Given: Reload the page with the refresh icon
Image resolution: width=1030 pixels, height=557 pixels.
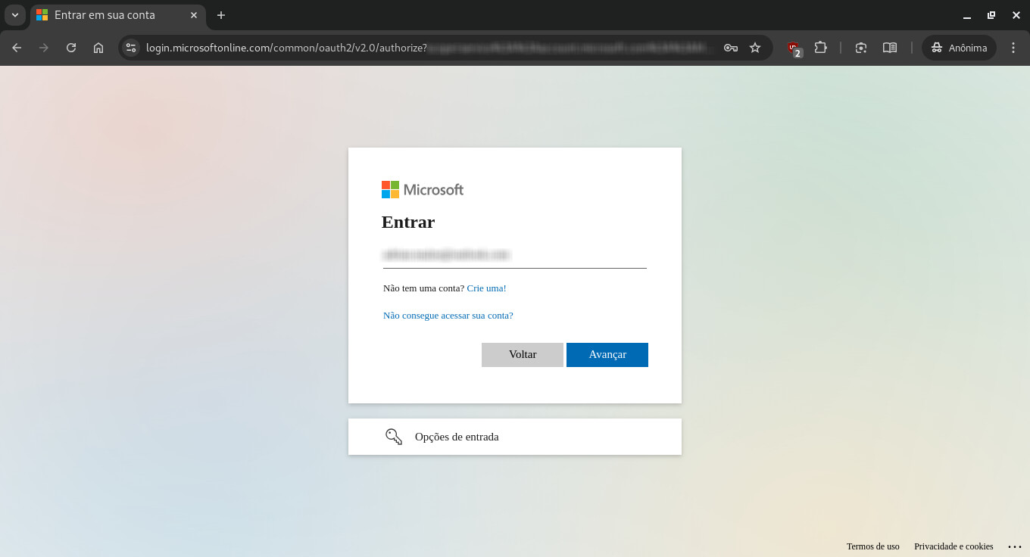Looking at the screenshot, I should tap(71, 48).
